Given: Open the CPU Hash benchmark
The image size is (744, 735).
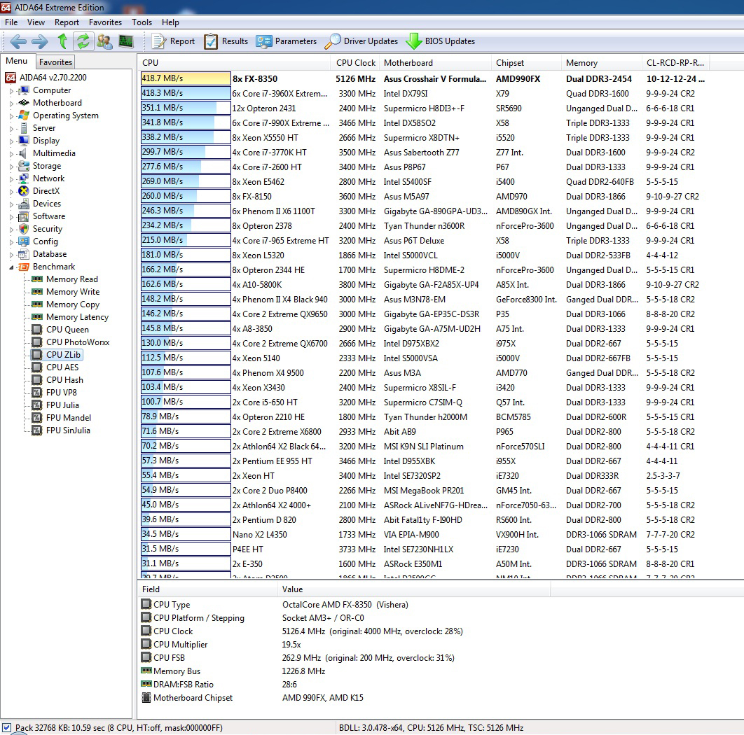Looking at the screenshot, I should coord(64,380).
